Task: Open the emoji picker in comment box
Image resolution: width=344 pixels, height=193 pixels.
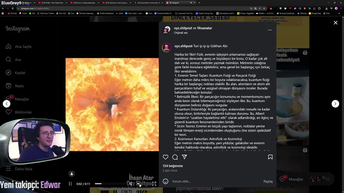Action: pos(166,181)
